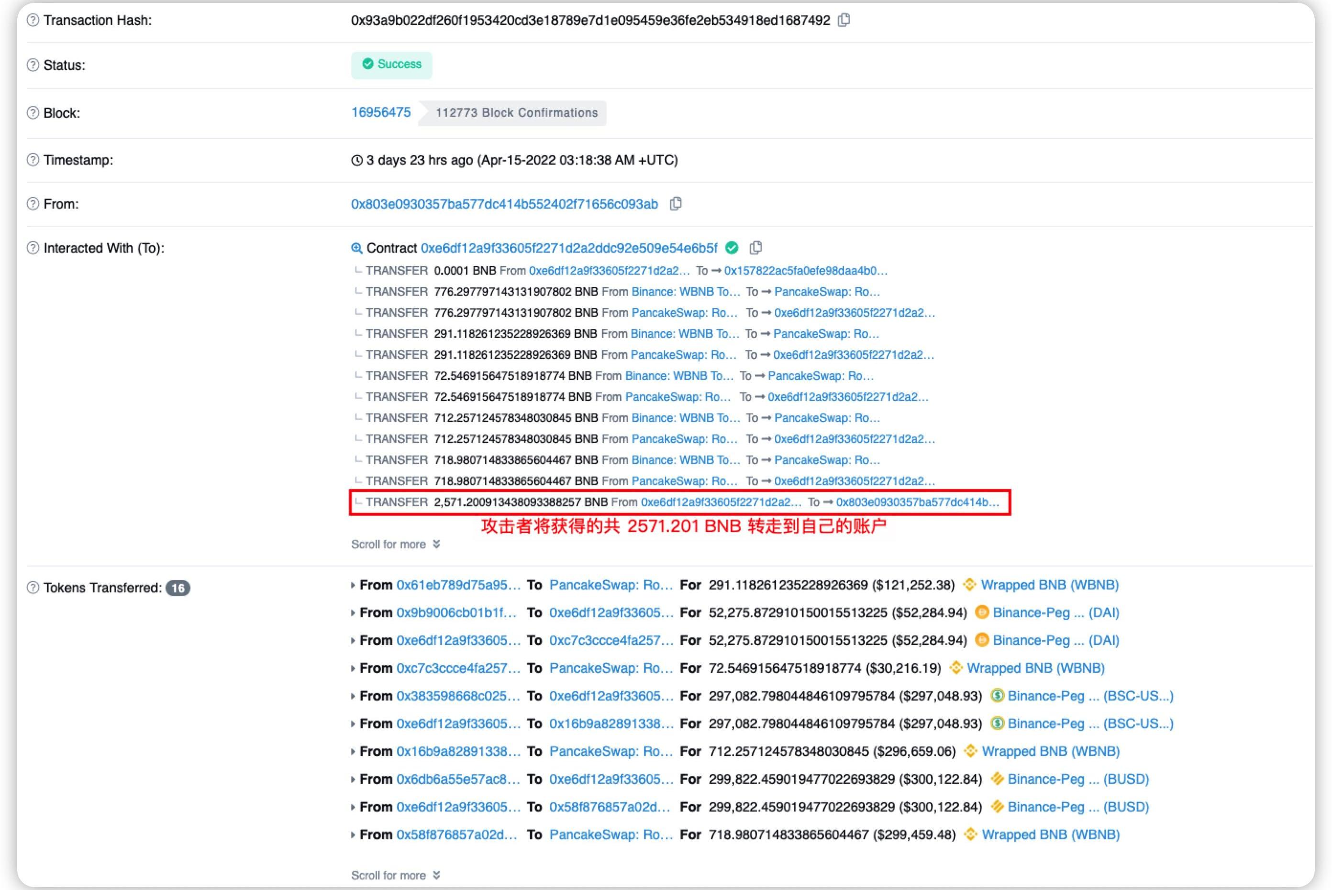Open 0x16b9a82891338 recipient in second BSC-USD row
The height and width of the screenshot is (890, 1332).
coord(611,723)
